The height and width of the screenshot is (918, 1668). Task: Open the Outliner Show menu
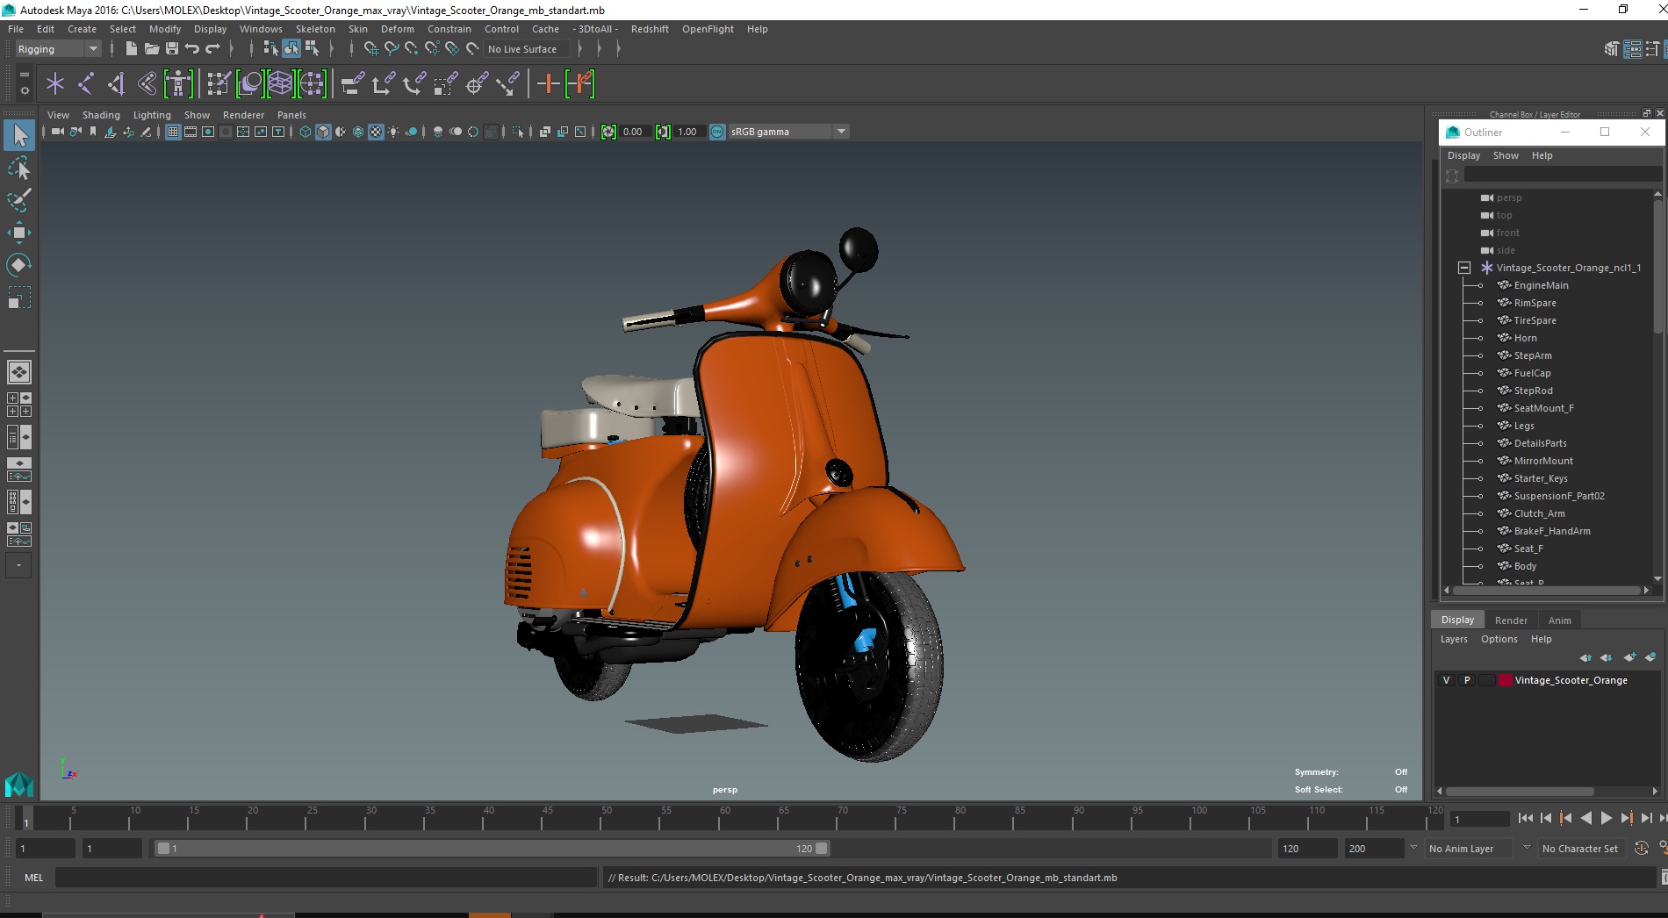(1506, 155)
